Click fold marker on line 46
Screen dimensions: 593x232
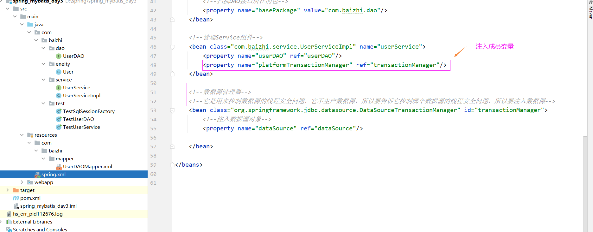coord(172,47)
